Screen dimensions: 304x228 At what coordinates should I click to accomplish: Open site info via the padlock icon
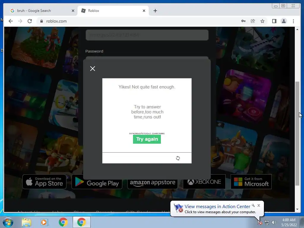click(x=42, y=21)
